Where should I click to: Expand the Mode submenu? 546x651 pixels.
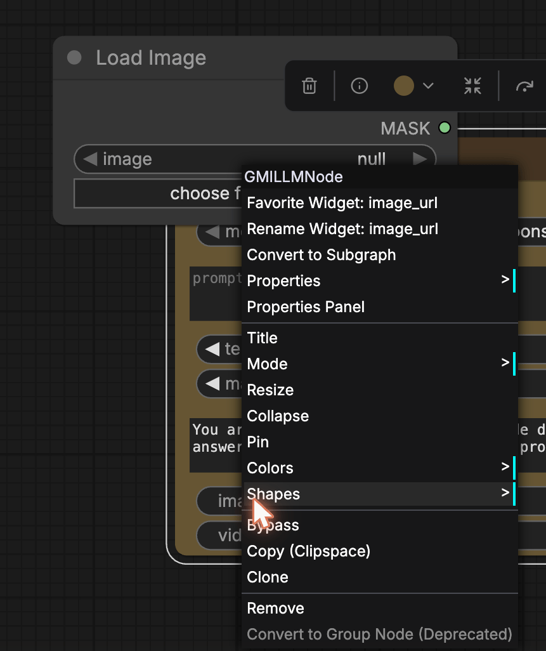(380, 364)
